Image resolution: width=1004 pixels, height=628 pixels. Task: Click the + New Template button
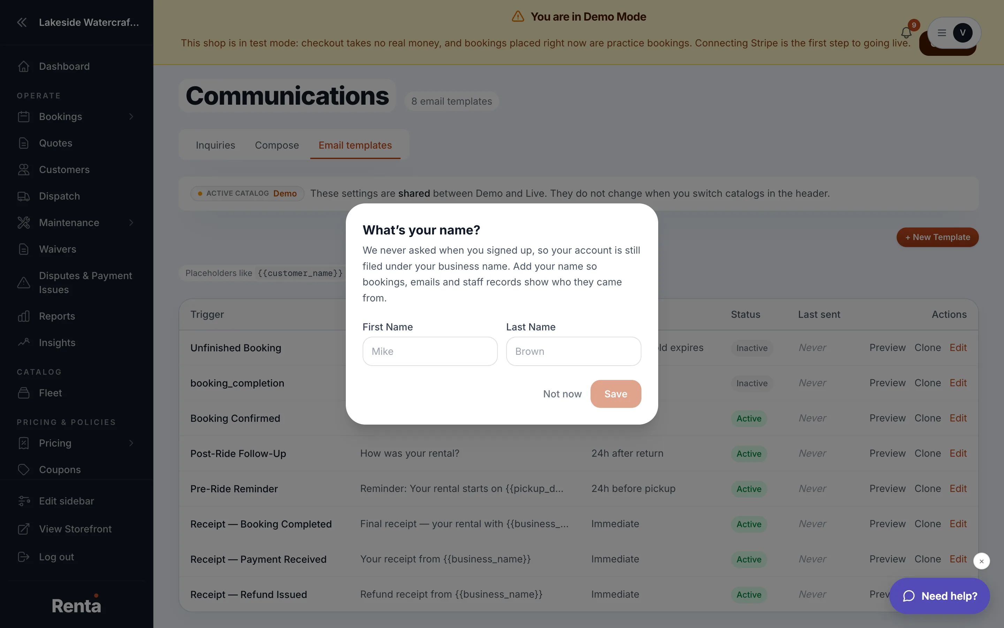pyautogui.click(x=938, y=237)
